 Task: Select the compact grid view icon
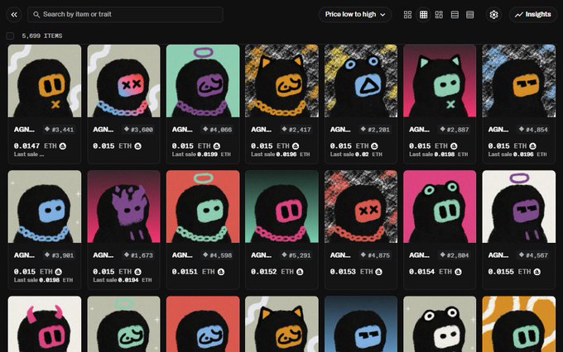click(x=423, y=15)
